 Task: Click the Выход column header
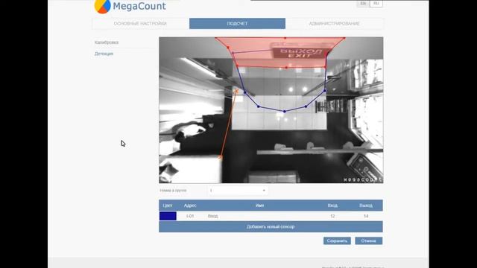click(366, 205)
